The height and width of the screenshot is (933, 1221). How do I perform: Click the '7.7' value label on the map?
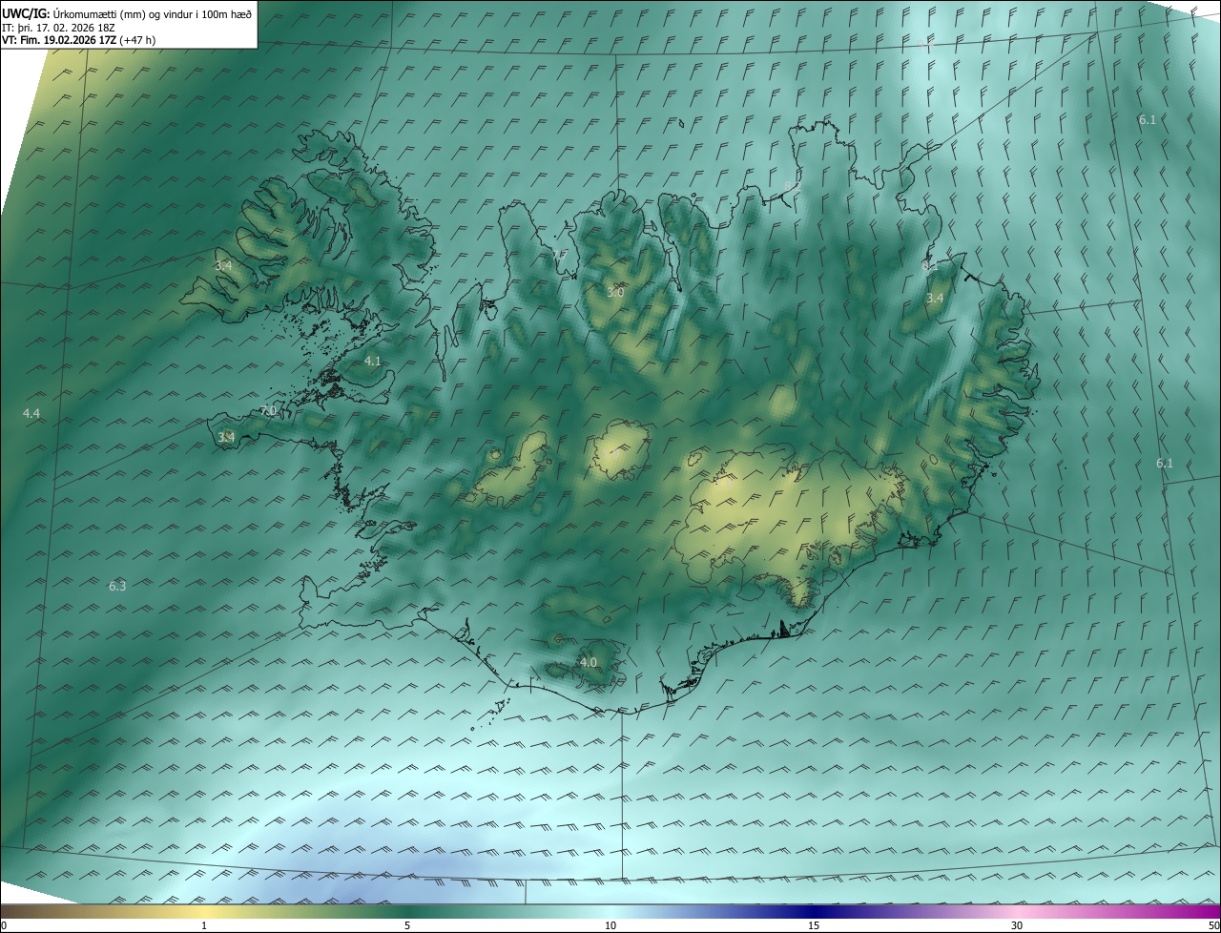point(558,256)
